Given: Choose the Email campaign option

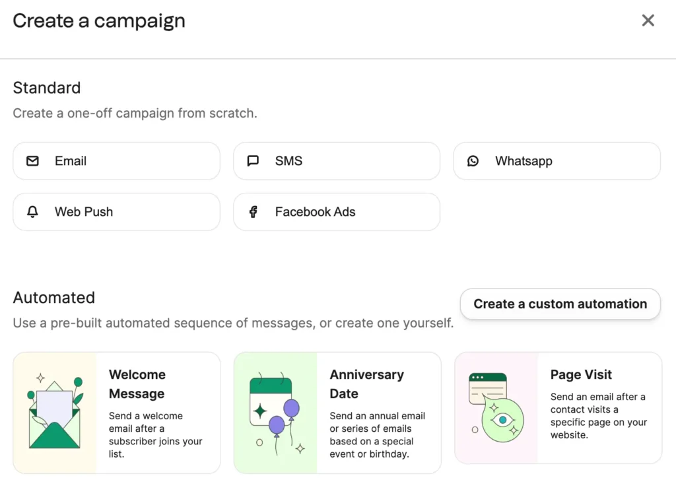Looking at the screenshot, I should (x=116, y=161).
